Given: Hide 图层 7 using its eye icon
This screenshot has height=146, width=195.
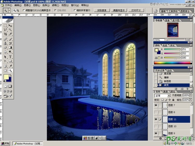Looking at the screenshot, I should click(156, 105).
